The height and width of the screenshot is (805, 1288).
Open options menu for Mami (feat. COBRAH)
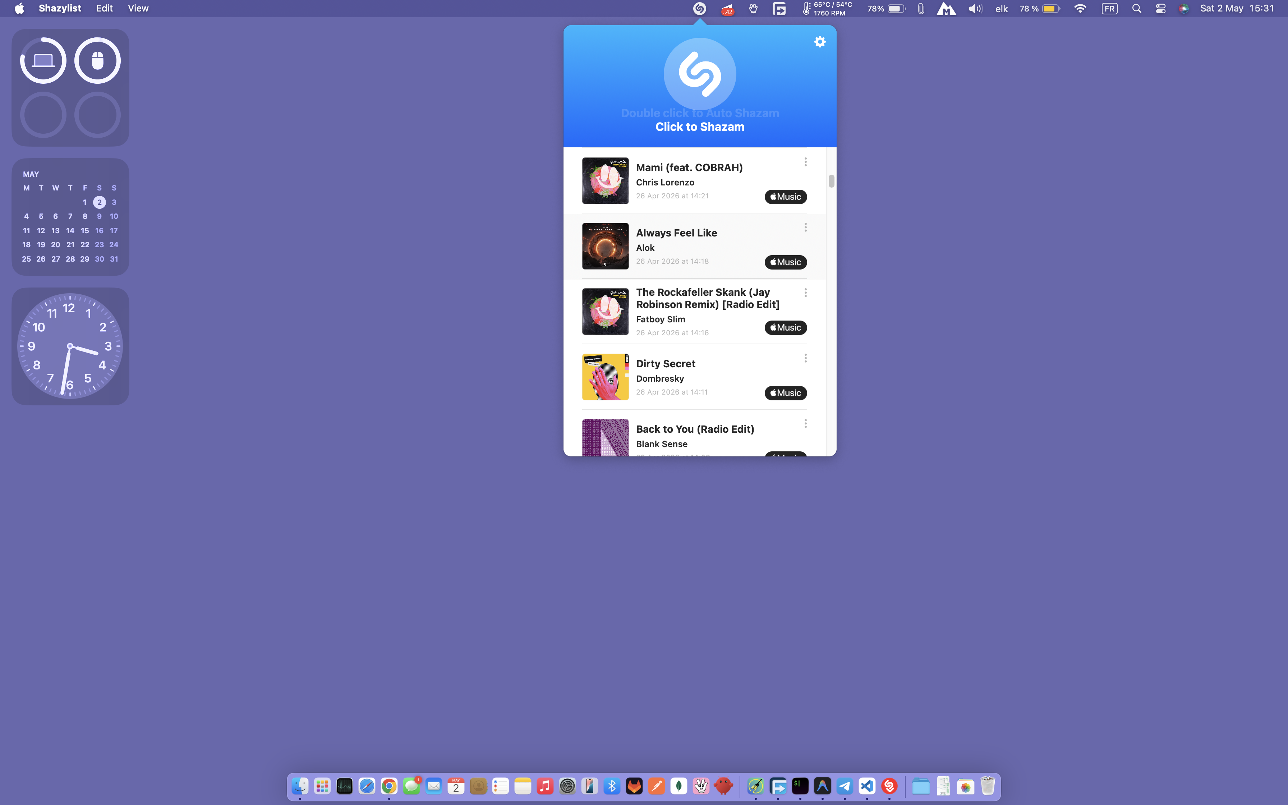click(805, 162)
